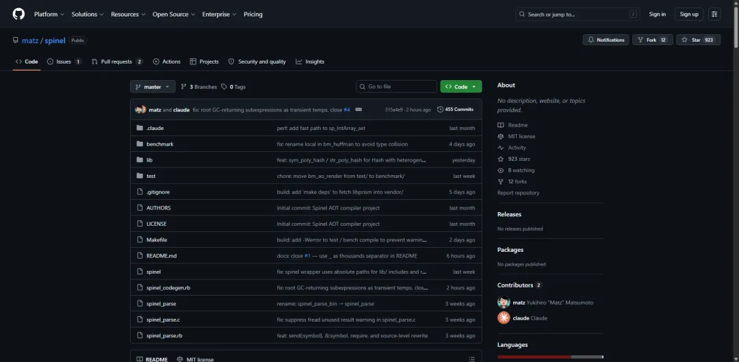Click the folder icon beside benchmark
This screenshot has height=362, width=739.
point(140,144)
